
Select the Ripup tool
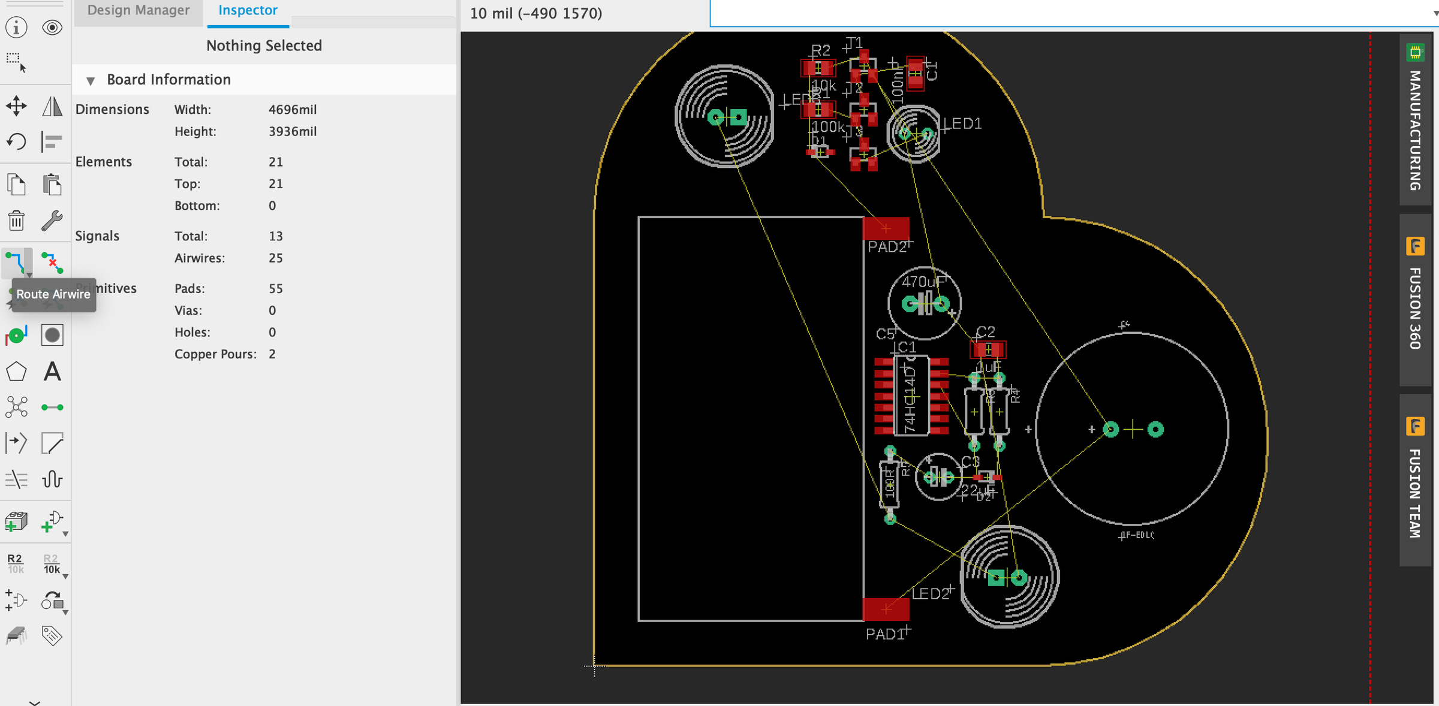[52, 262]
